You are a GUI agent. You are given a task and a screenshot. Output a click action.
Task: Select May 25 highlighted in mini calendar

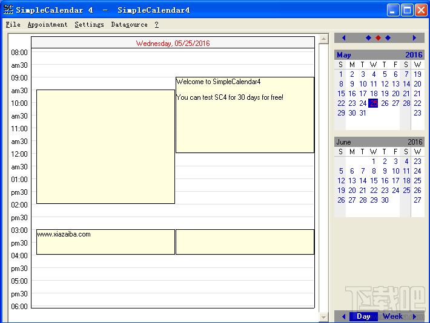click(373, 103)
